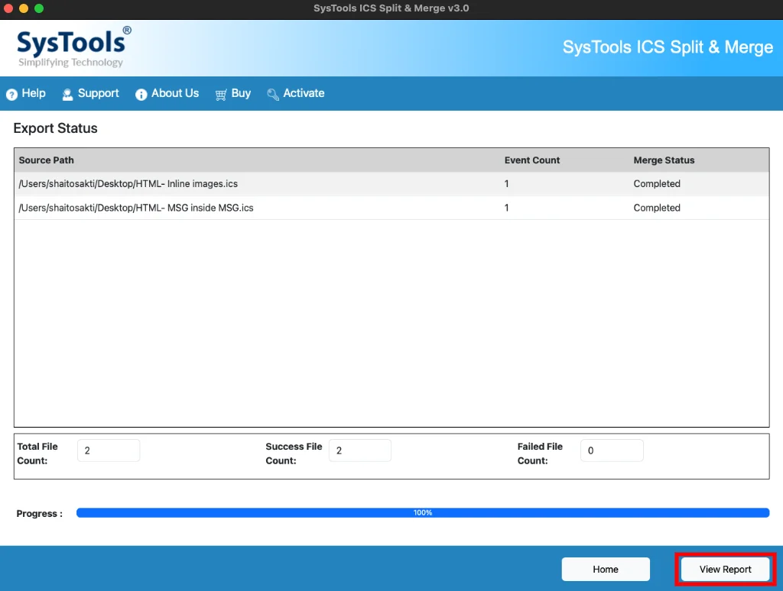This screenshot has height=591, width=783.
Task: Open the About Us menu item
Action: [167, 93]
